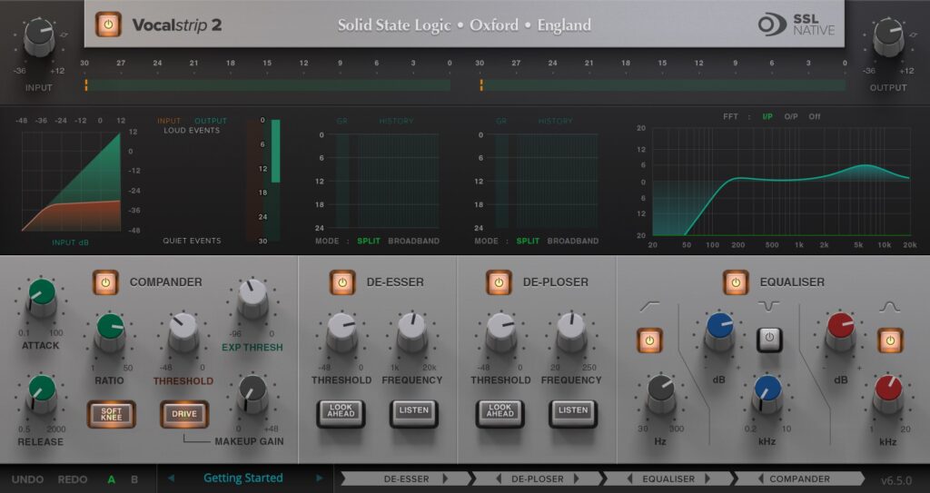Toggle the Drive button
The image size is (930, 493).
[x=184, y=413]
